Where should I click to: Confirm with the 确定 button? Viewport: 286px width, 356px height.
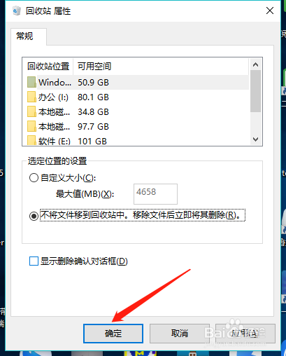click(x=113, y=334)
